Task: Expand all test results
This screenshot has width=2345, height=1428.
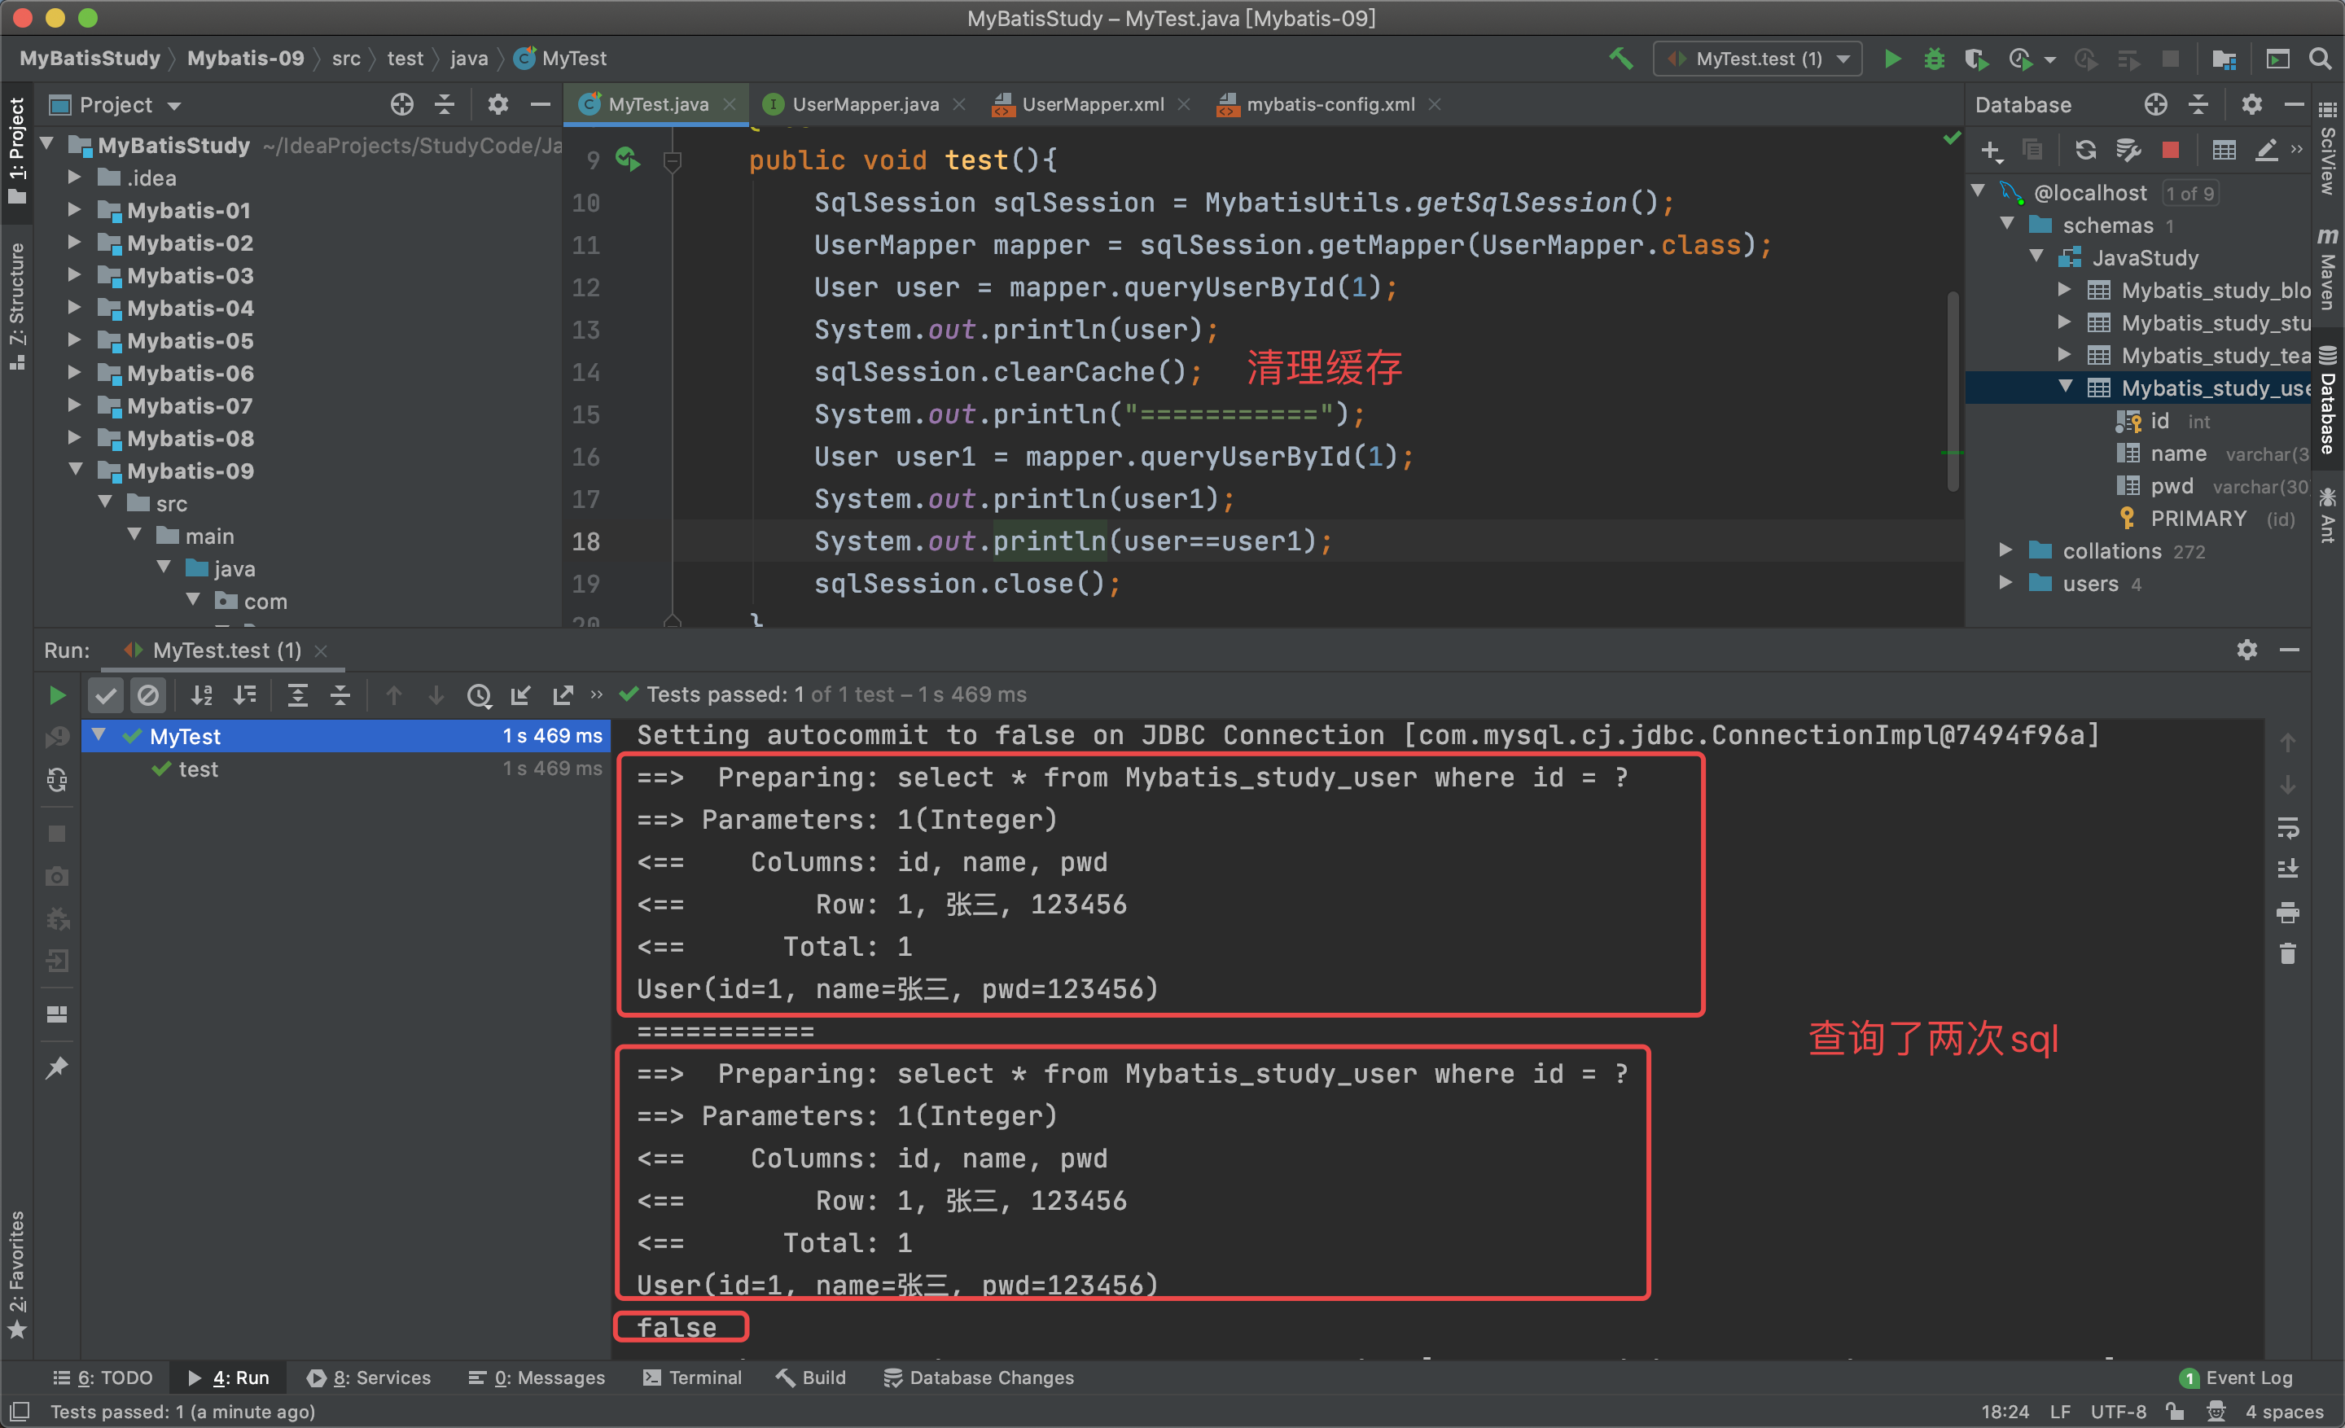Action: [x=298, y=695]
